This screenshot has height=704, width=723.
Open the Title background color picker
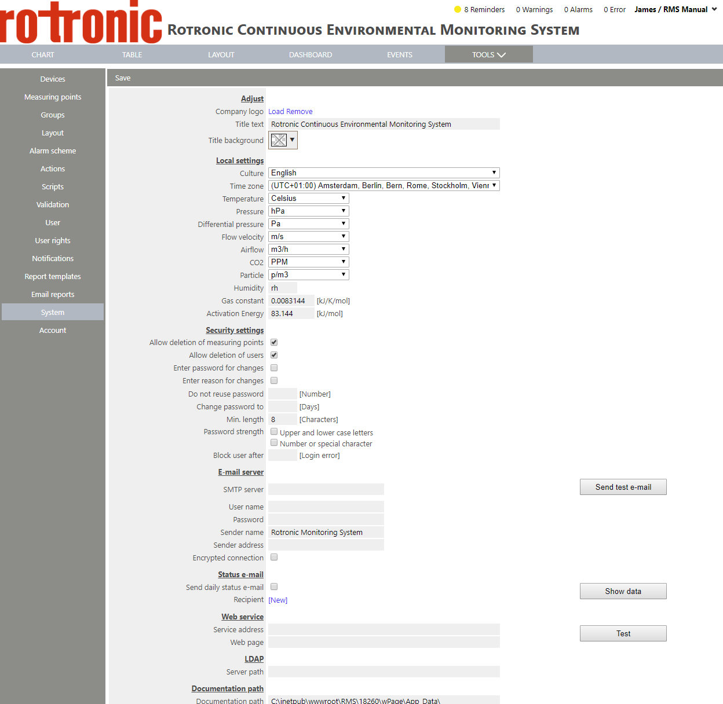283,140
